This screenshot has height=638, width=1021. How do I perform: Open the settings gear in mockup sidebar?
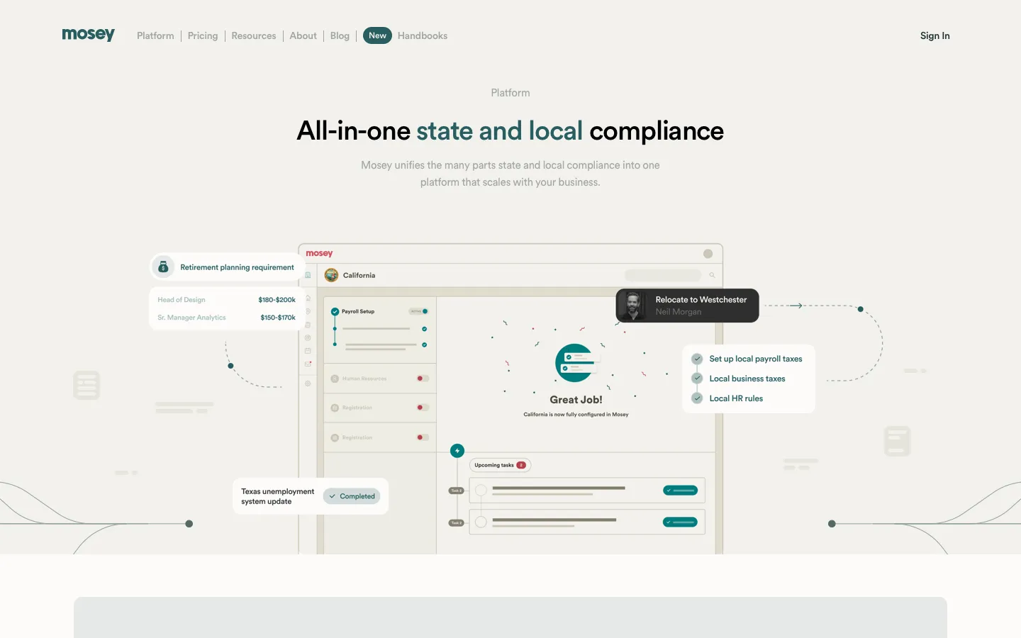click(308, 384)
